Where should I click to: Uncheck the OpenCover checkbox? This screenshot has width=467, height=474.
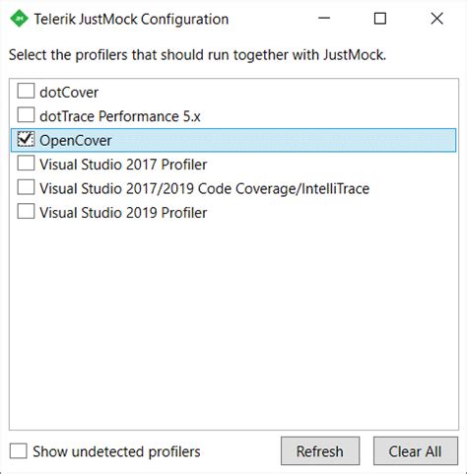pyautogui.click(x=26, y=139)
